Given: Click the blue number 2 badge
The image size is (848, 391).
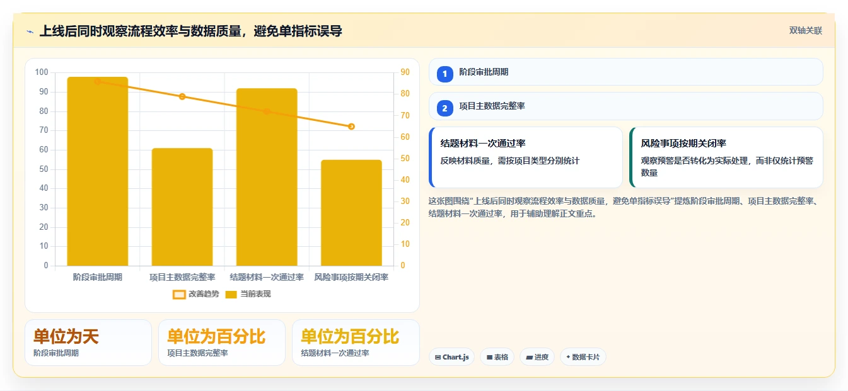Looking at the screenshot, I should coord(445,108).
